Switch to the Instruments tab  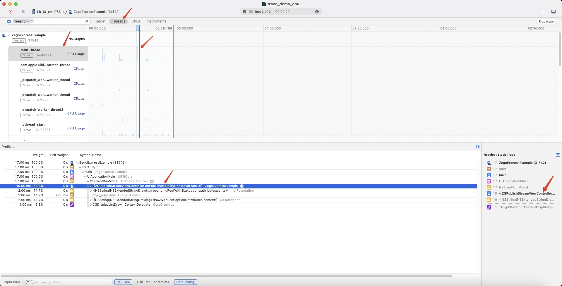click(x=156, y=21)
